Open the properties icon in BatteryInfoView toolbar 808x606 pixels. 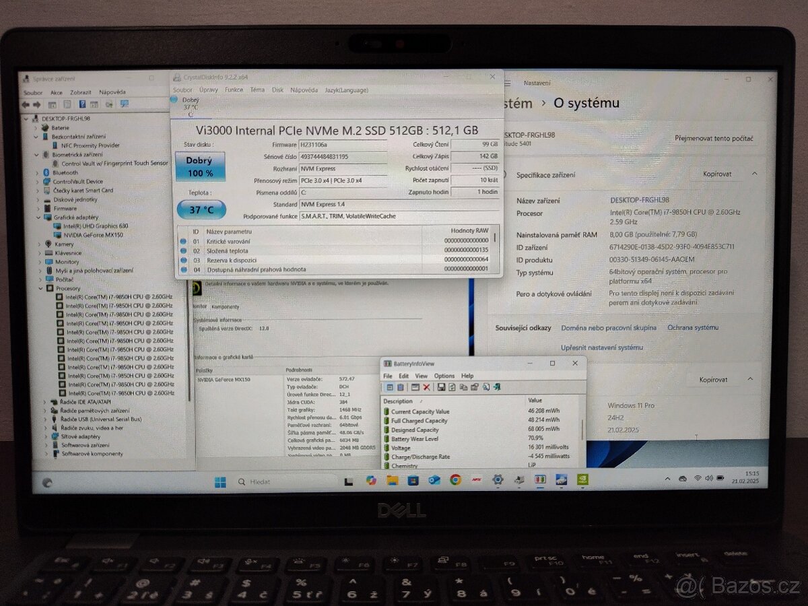[475, 387]
